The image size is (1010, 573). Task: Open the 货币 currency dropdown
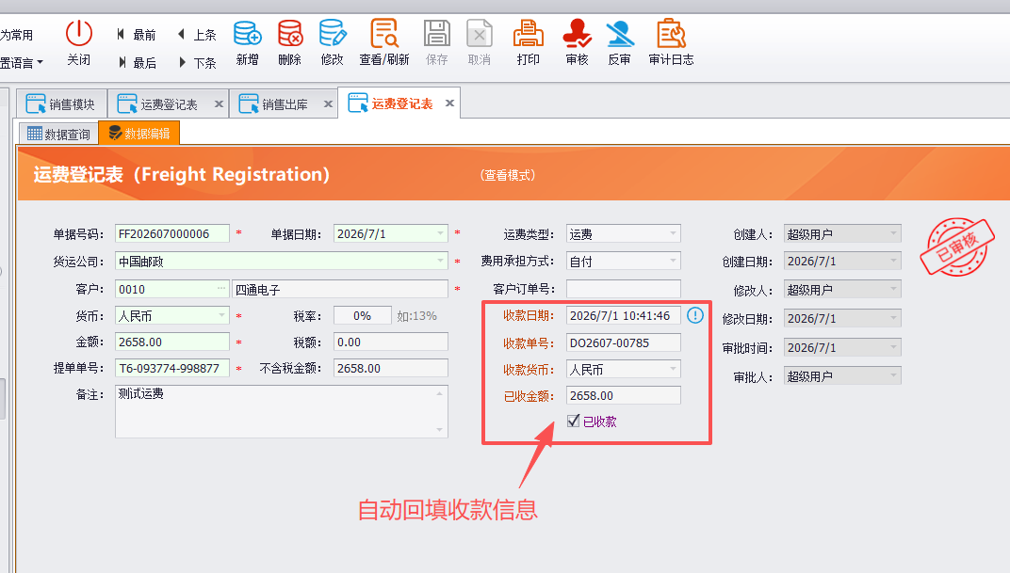click(x=221, y=315)
